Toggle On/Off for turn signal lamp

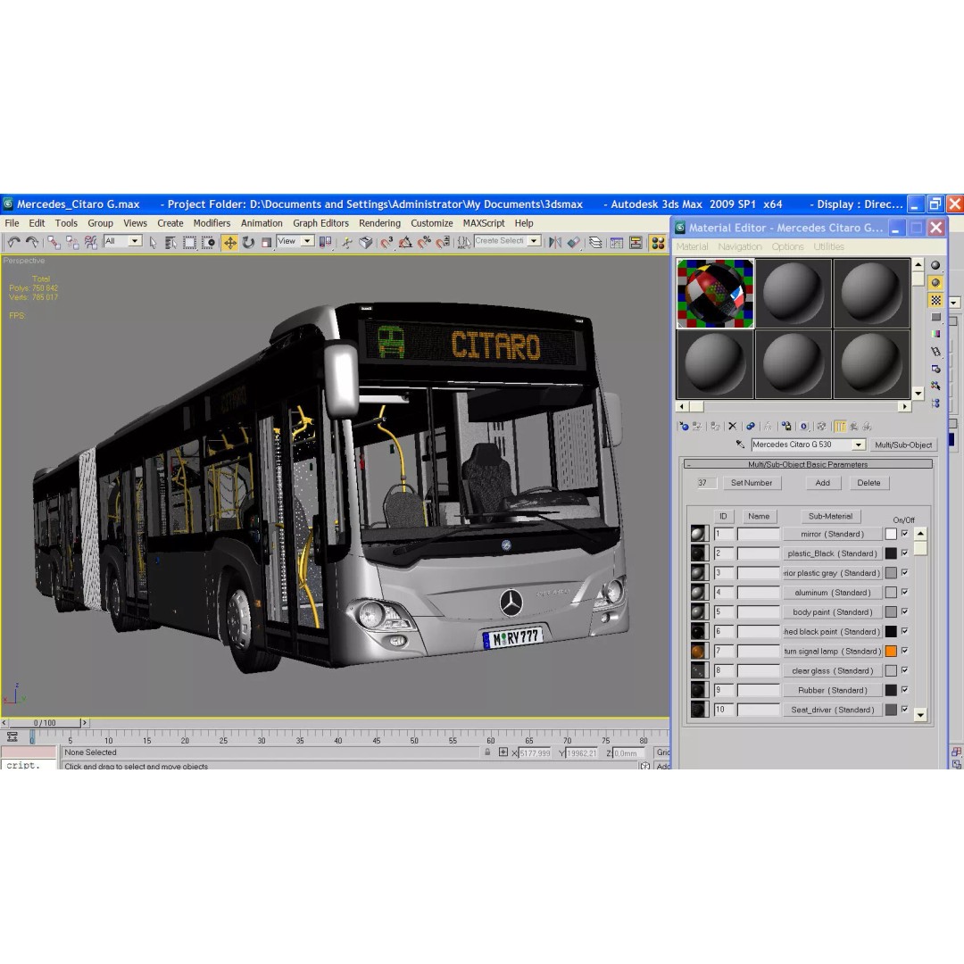(904, 651)
